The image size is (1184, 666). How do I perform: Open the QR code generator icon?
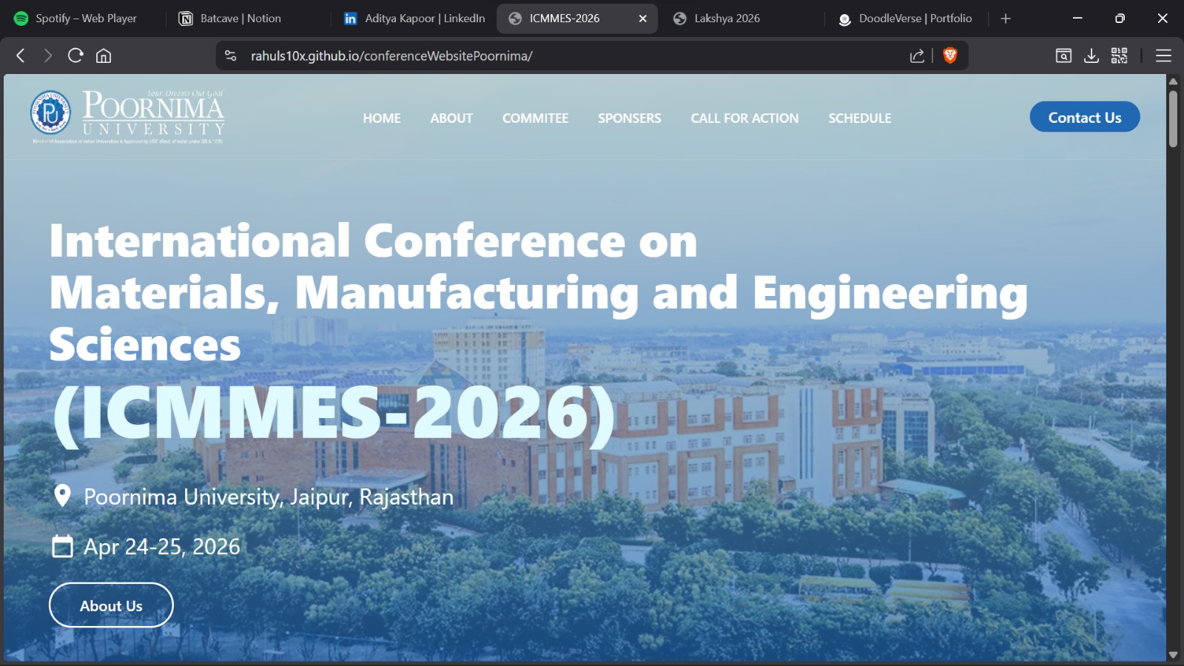point(1119,55)
